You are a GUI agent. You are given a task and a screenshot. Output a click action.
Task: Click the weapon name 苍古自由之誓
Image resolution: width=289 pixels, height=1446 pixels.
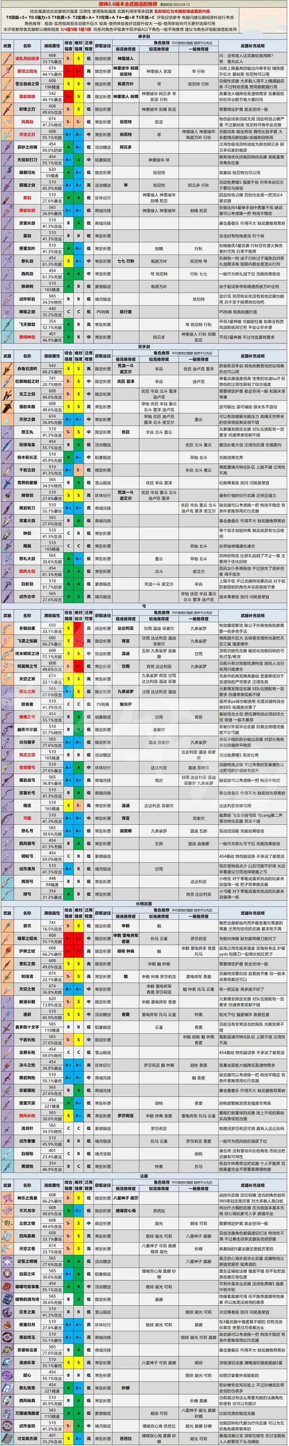point(28,84)
